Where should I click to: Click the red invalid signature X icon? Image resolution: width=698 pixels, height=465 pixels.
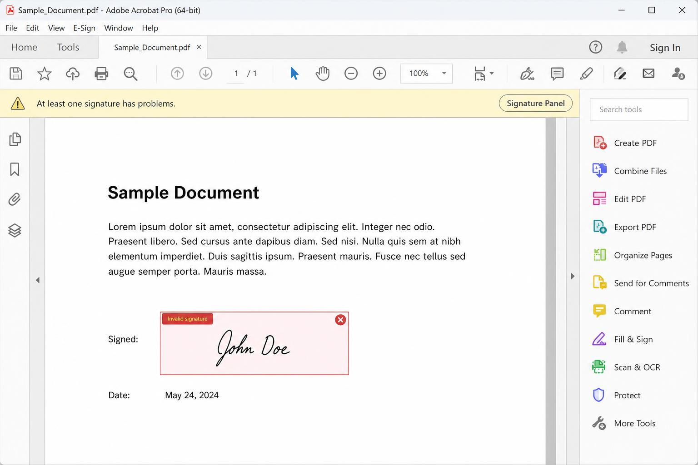coord(340,320)
